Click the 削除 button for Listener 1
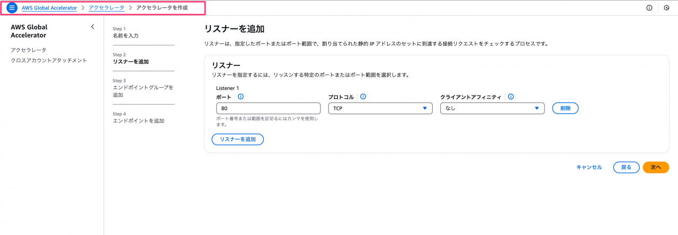 tap(565, 108)
